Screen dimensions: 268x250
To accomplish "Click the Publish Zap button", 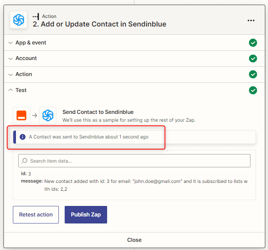I will [86, 215].
